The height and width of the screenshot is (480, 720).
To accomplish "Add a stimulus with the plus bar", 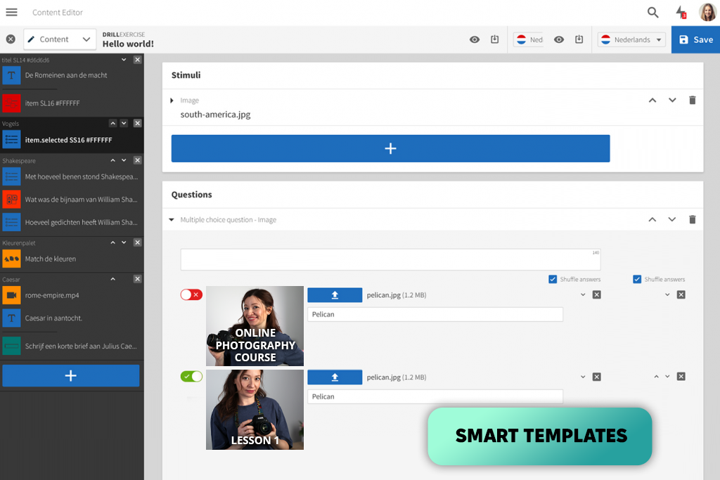I will point(390,148).
